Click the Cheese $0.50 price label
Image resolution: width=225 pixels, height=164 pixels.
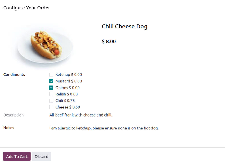tap(68, 107)
